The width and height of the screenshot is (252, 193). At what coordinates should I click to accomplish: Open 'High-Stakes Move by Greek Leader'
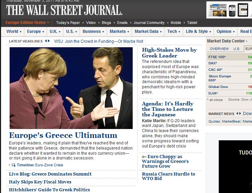coord(169,53)
